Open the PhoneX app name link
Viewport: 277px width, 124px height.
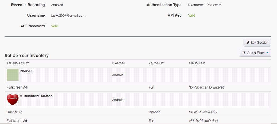(x=26, y=71)
